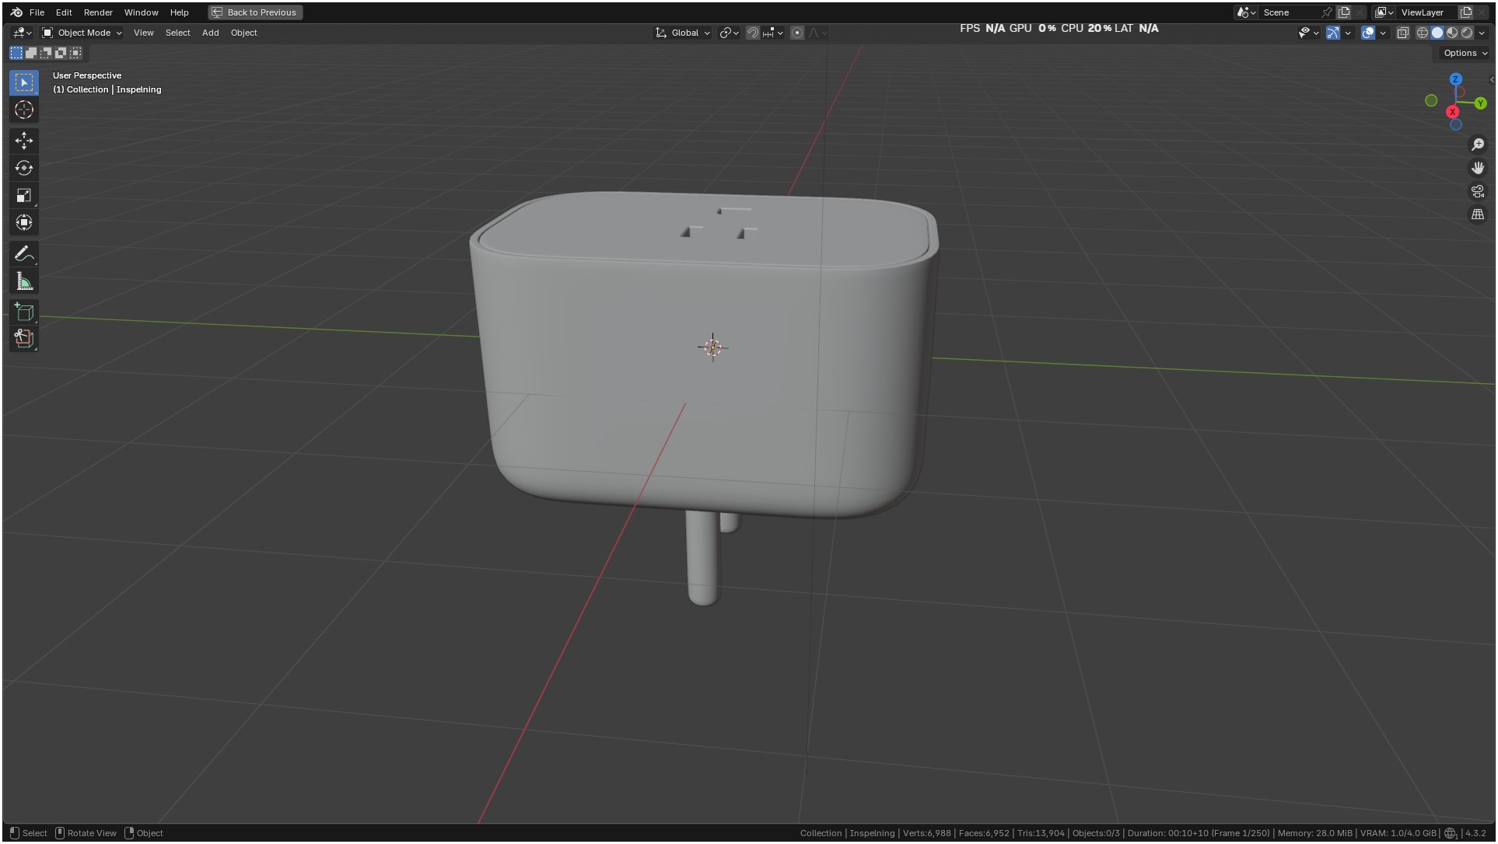Switch to Solid viewport shading

[1437, 33]
